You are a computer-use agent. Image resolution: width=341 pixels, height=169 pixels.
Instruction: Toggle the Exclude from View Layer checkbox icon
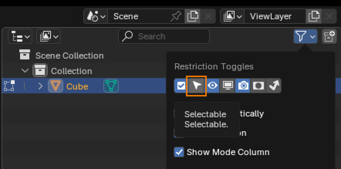click(x=181, y=86)
